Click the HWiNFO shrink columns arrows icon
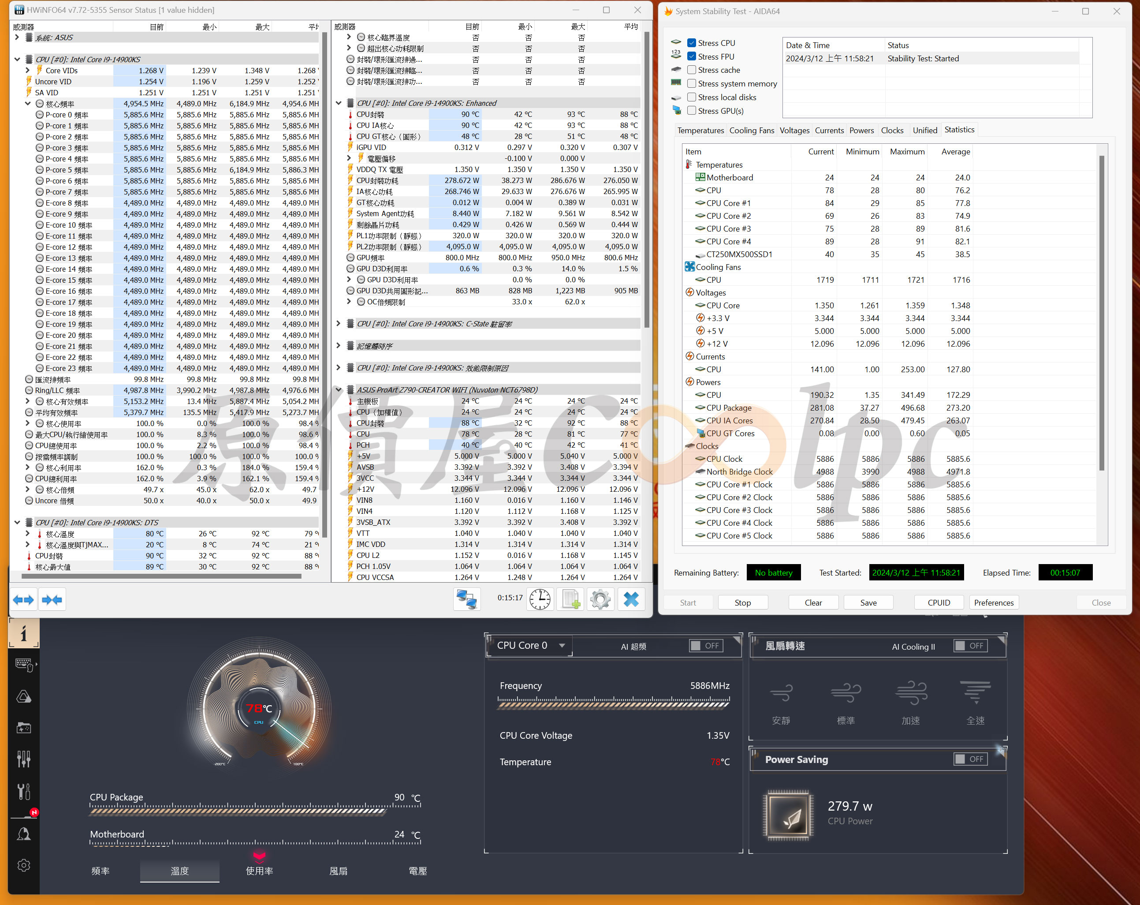Screen dimensions: 1140x905 pos(52,600)
